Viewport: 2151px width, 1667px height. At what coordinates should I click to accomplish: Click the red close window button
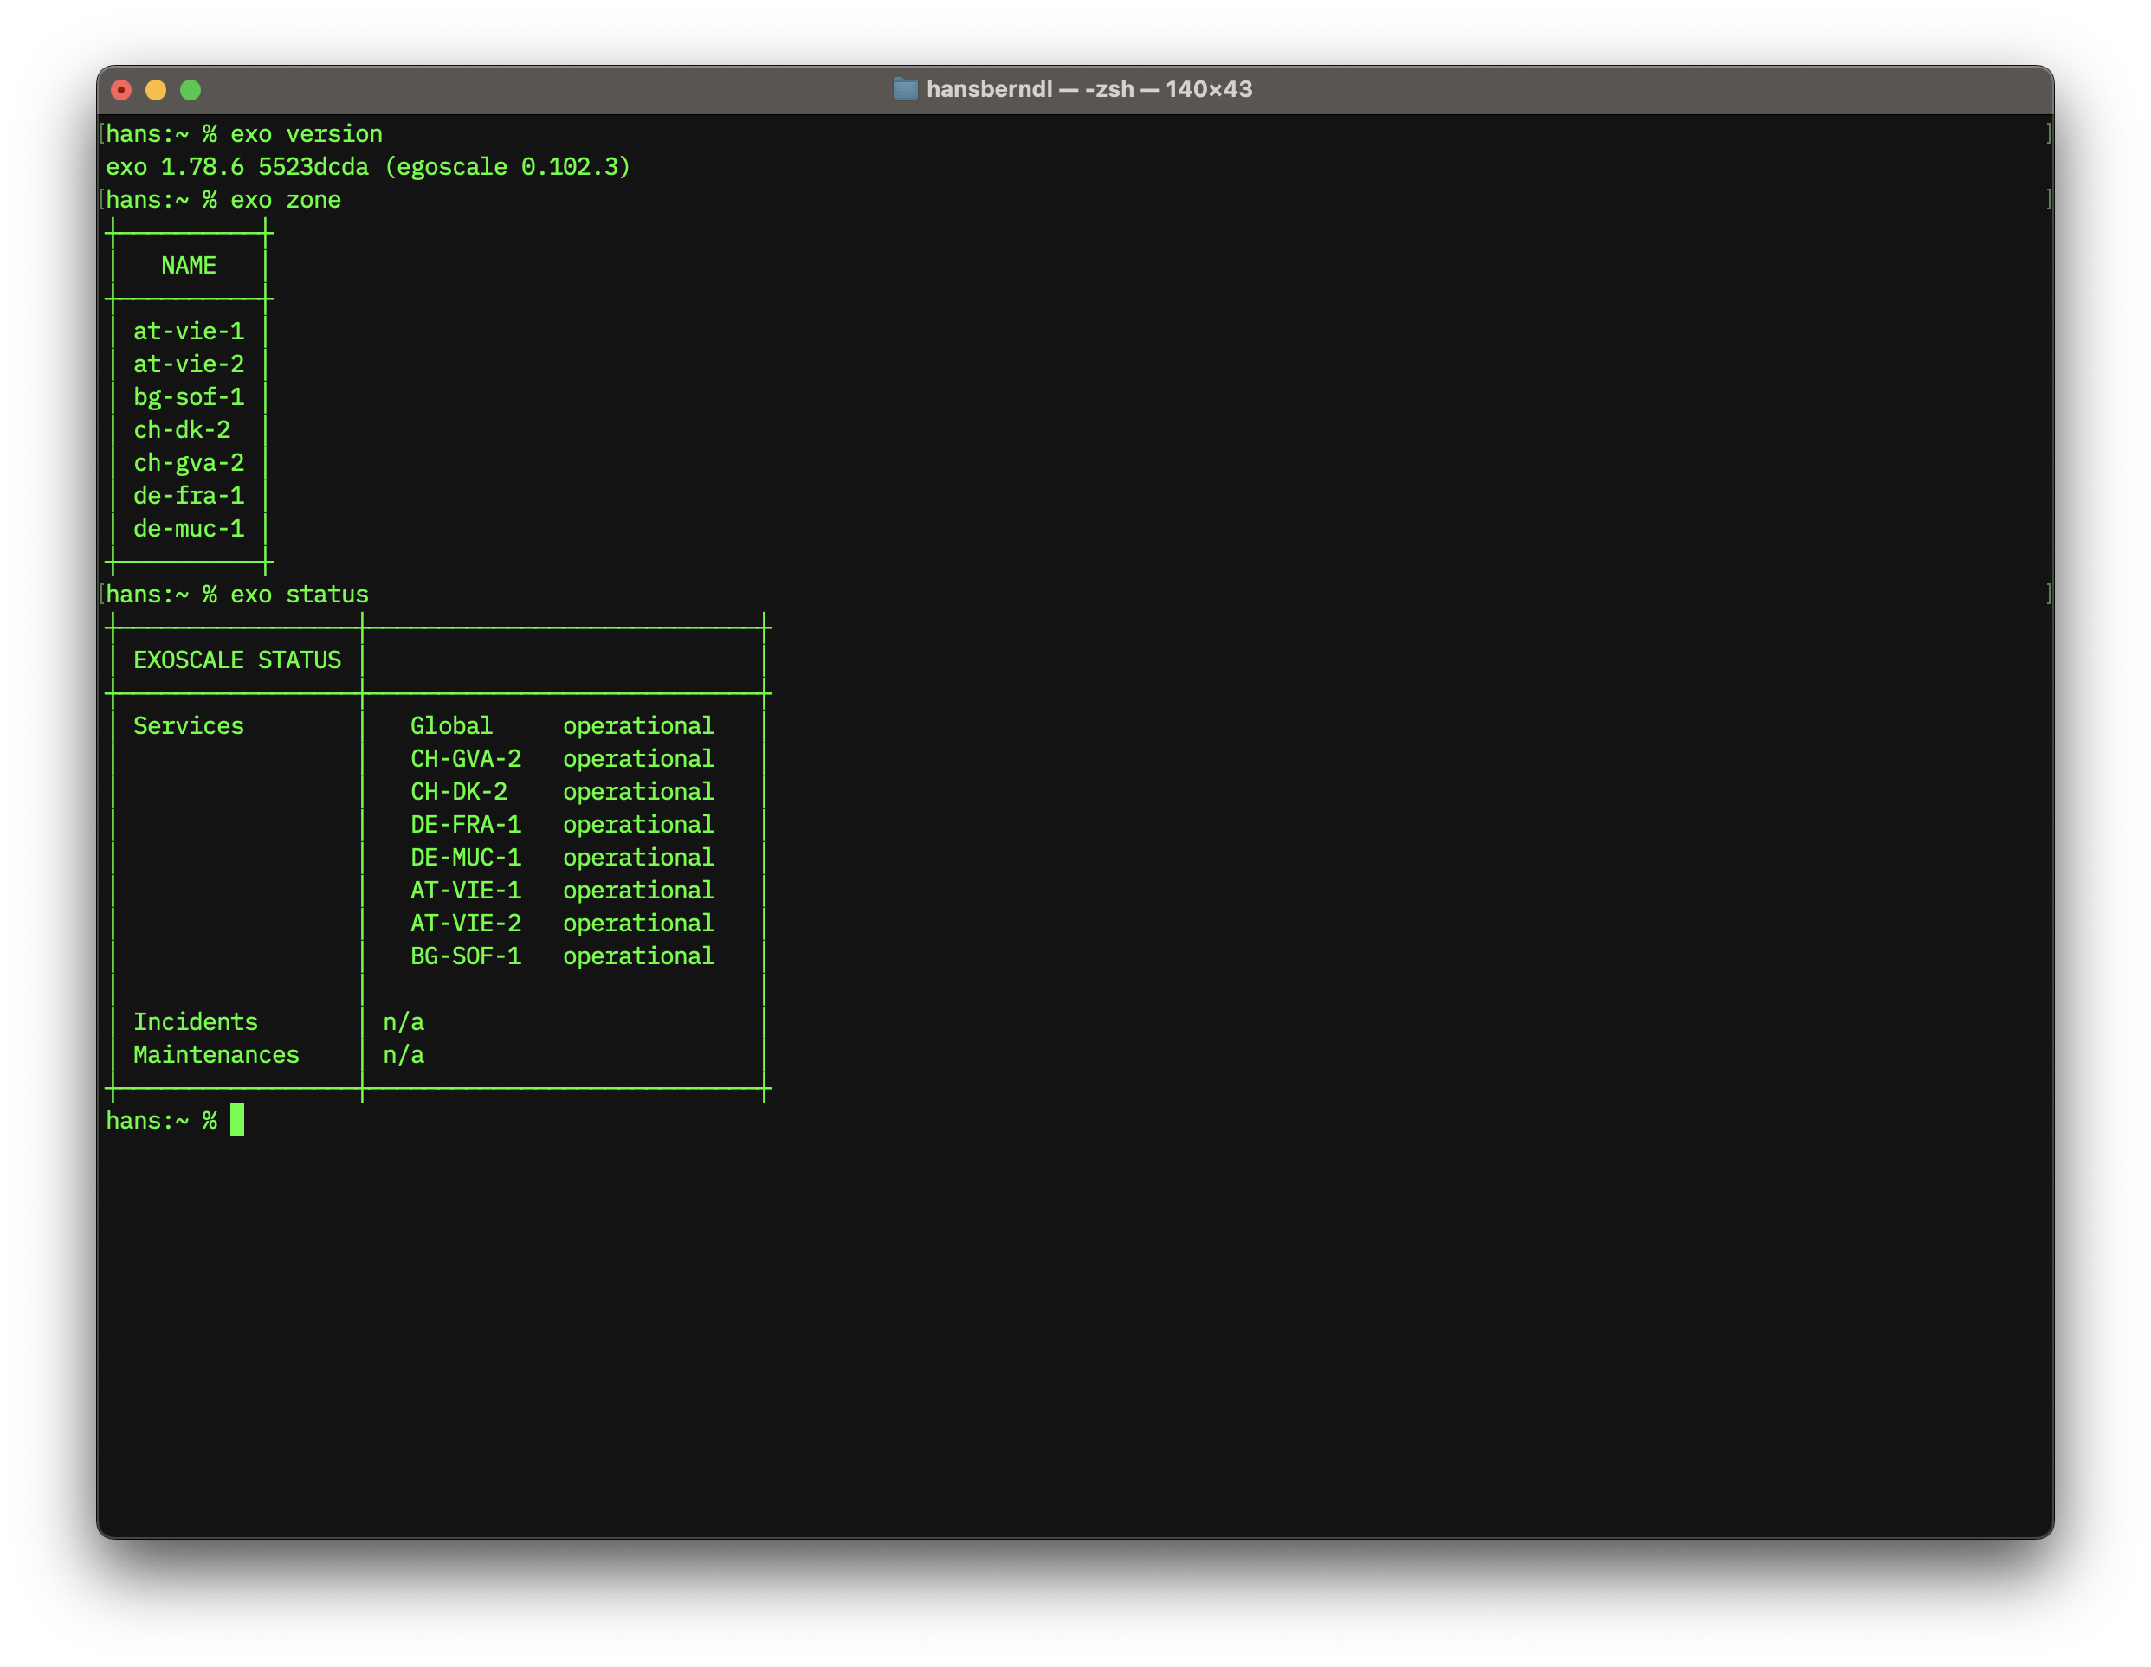pos(121,90)
